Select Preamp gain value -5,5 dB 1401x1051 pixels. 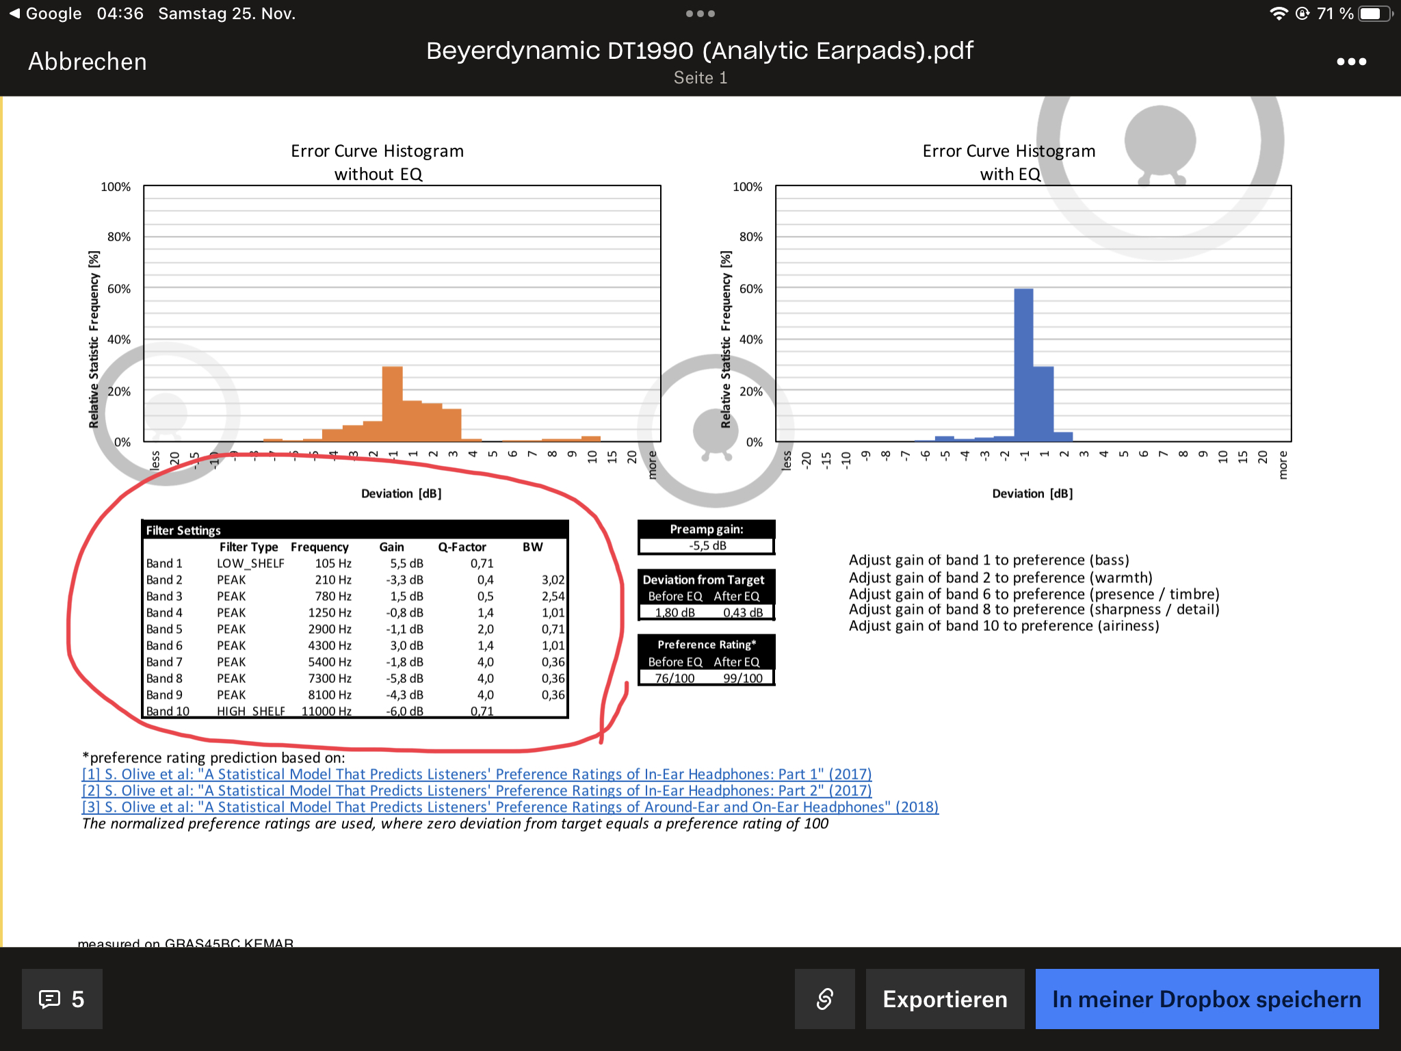(707, 545)
